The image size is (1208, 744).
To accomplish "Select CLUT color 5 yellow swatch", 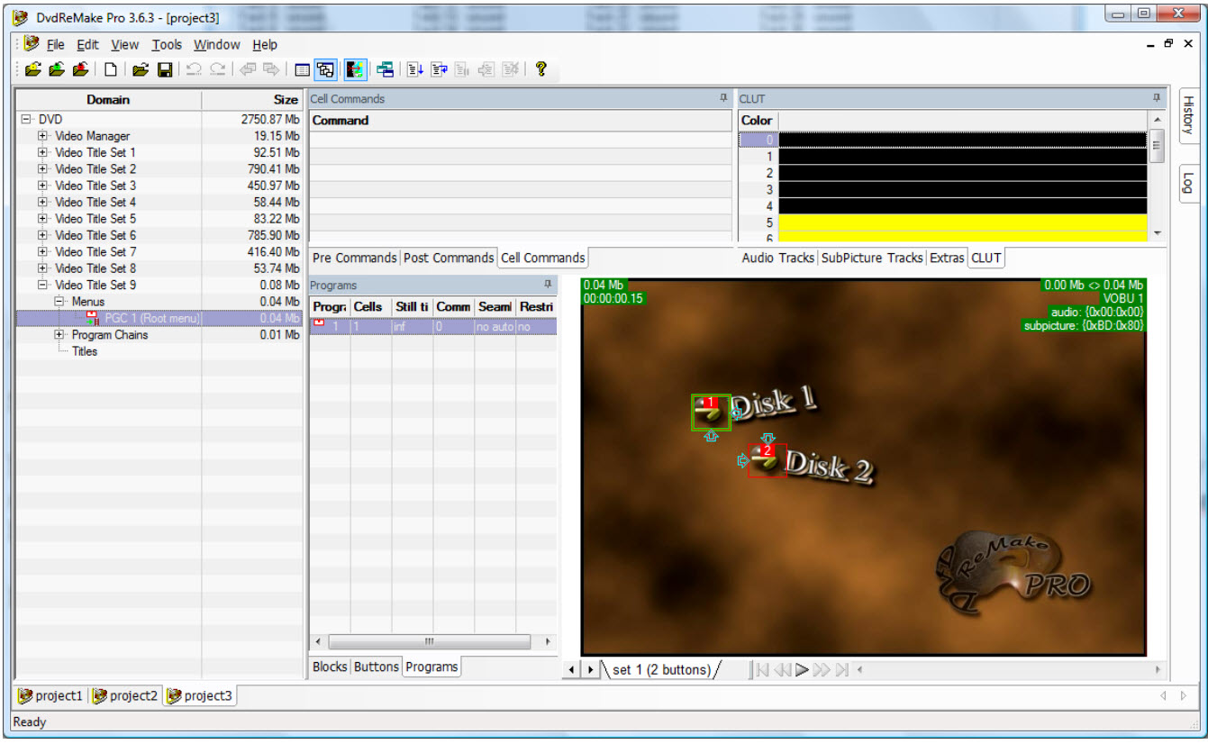I will point(963,222).
